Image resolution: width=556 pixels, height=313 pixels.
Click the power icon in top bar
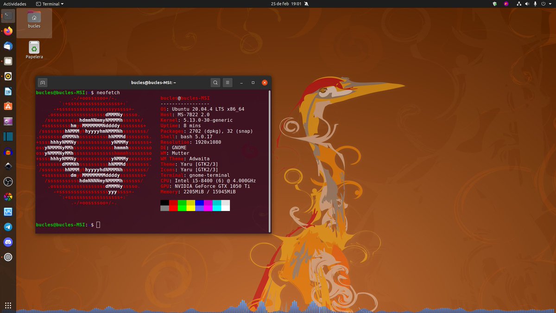(544, 4)
